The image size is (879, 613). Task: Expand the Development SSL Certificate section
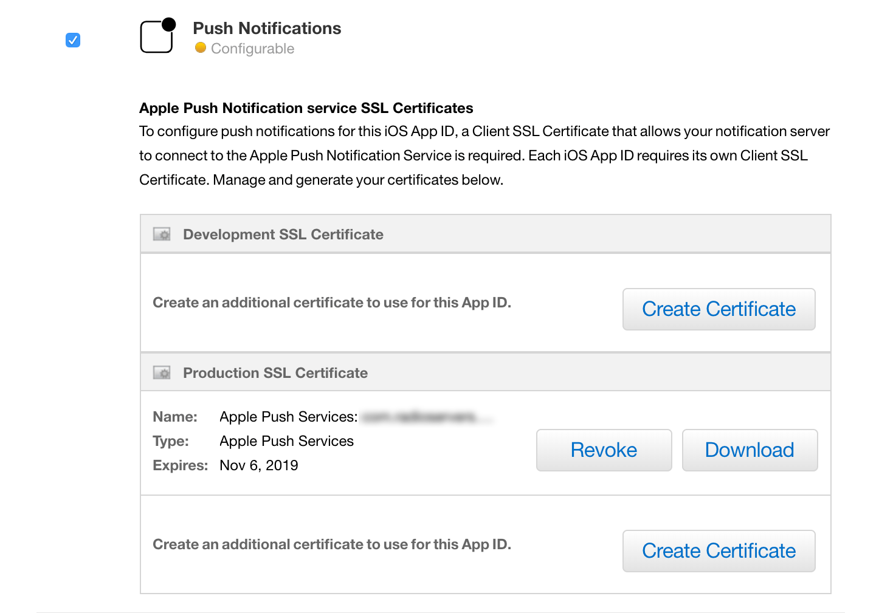(283, 234)
